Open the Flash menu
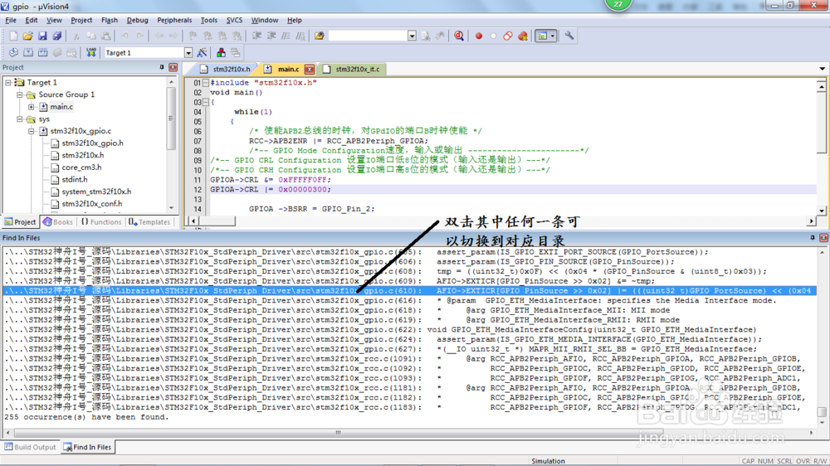Screen dimensions: 830x466 110,20
